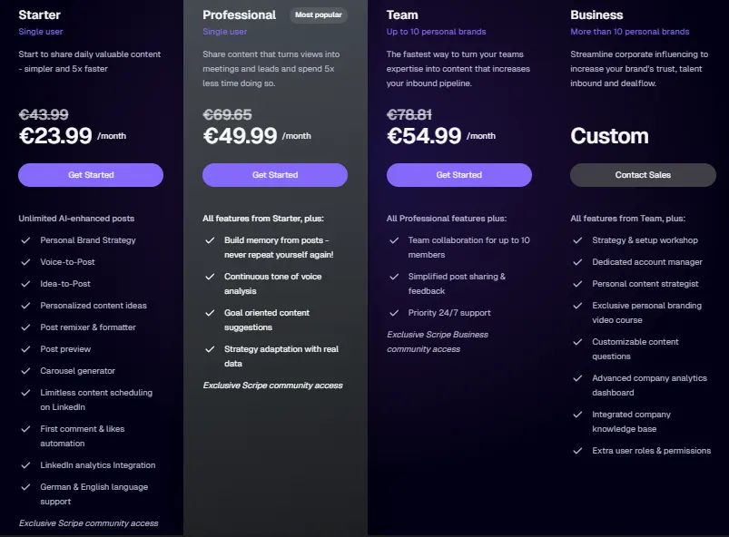This screenshot has height=537, width=729.
Task: Click the checkmark beside Dedicated account manager
Action: (578, 262)
